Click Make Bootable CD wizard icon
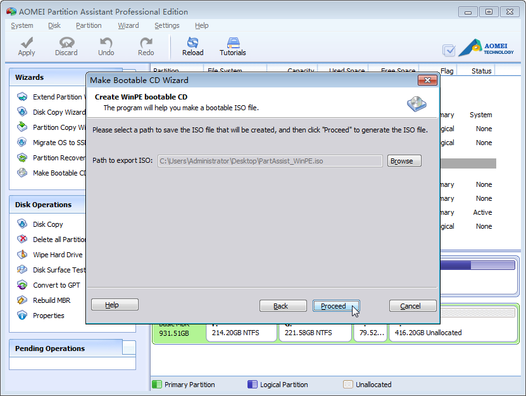The width and height of the screenshot is (526, 396). 22,172
